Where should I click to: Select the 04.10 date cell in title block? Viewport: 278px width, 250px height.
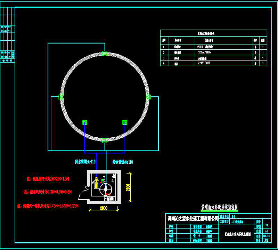267,235
